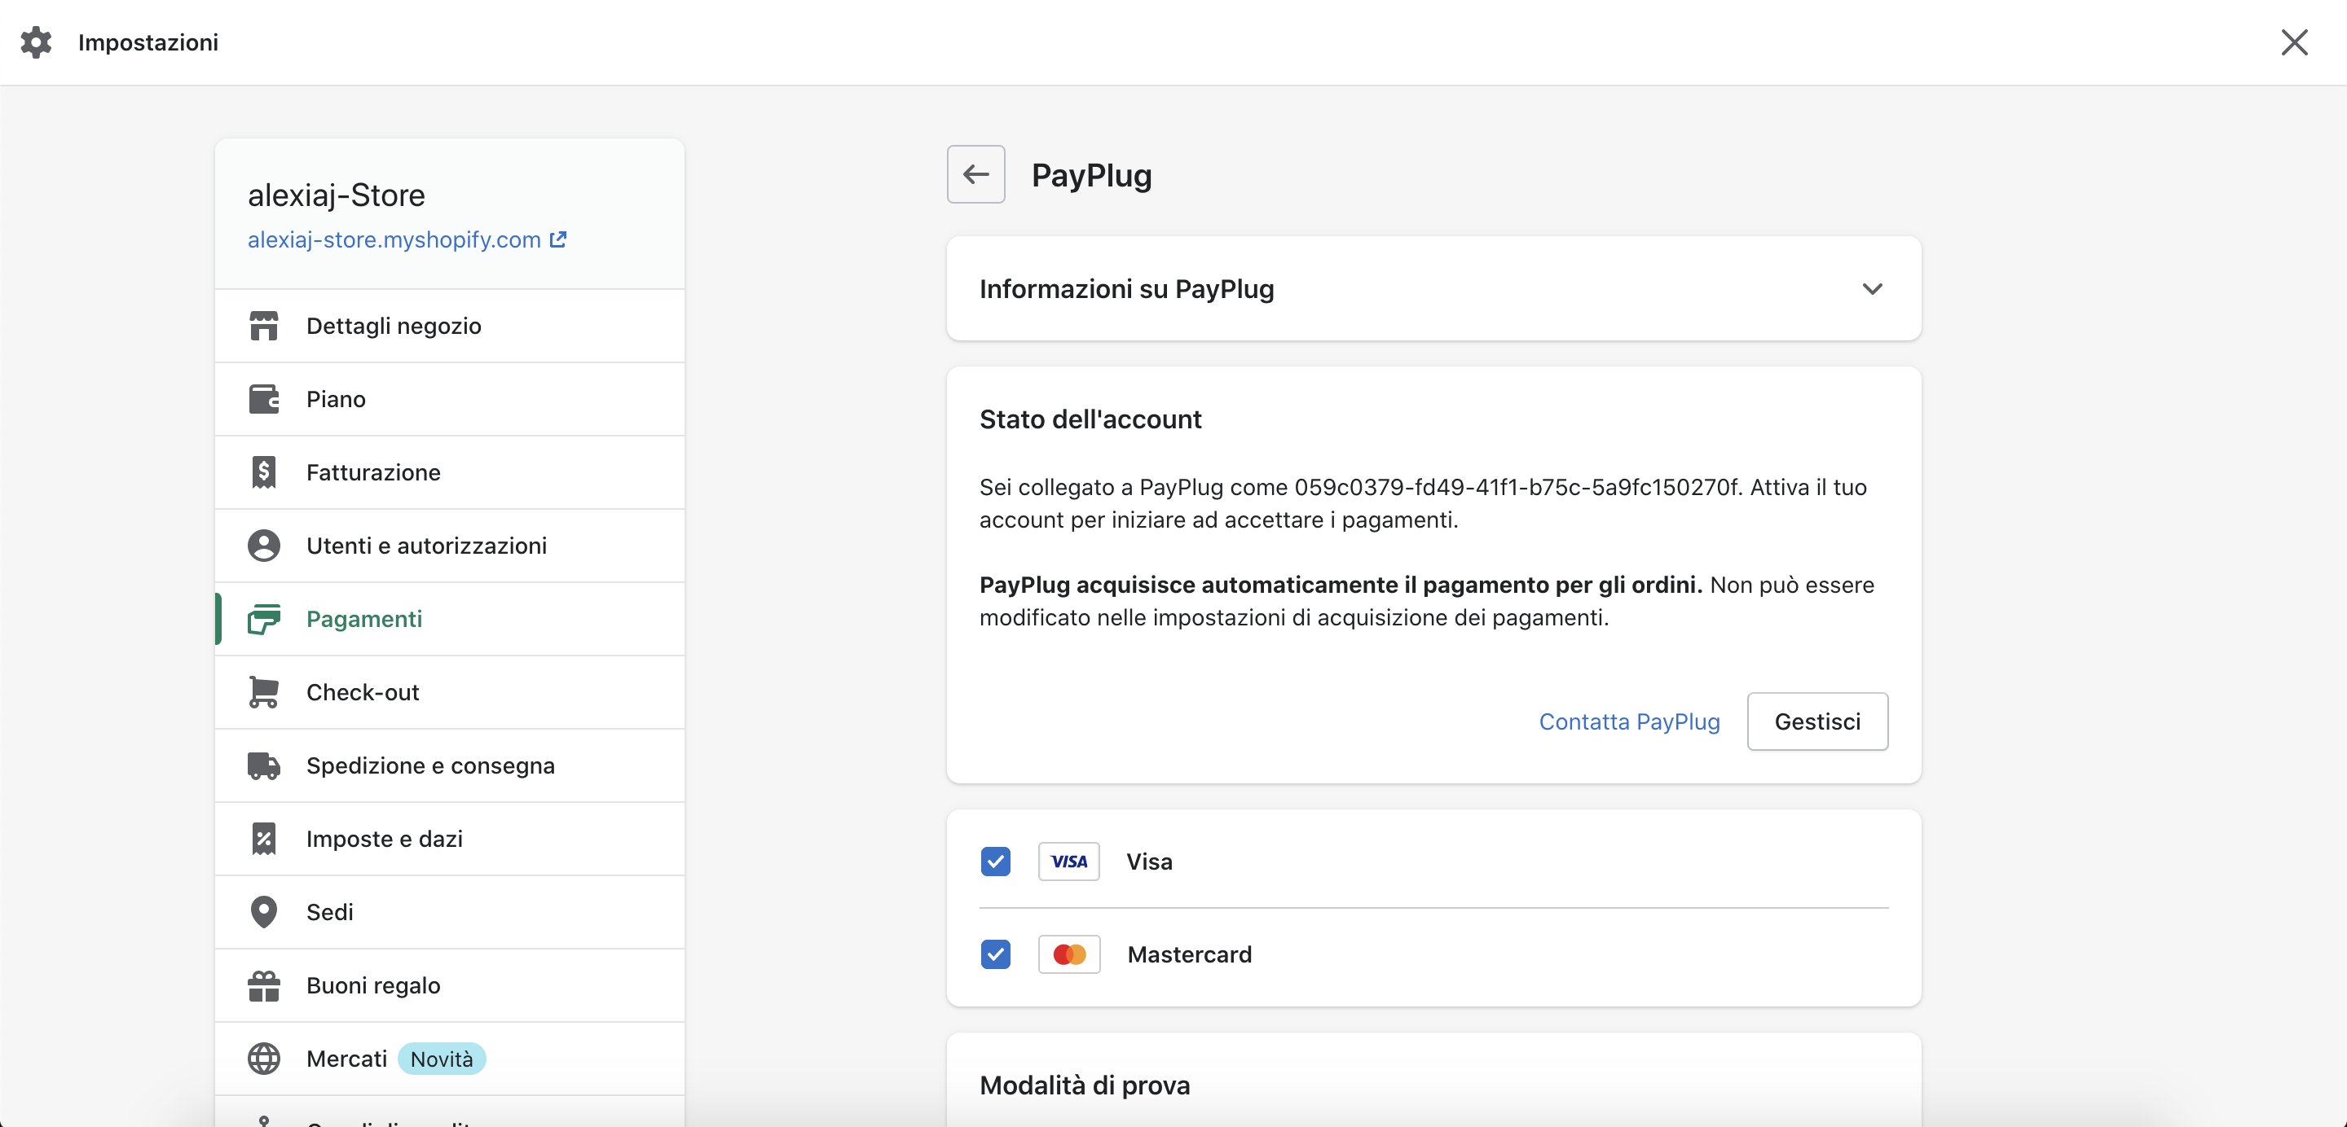2347x1127 pixels.
Task: Open the Sedi sidebar item
Action: (x=450, y=912)
